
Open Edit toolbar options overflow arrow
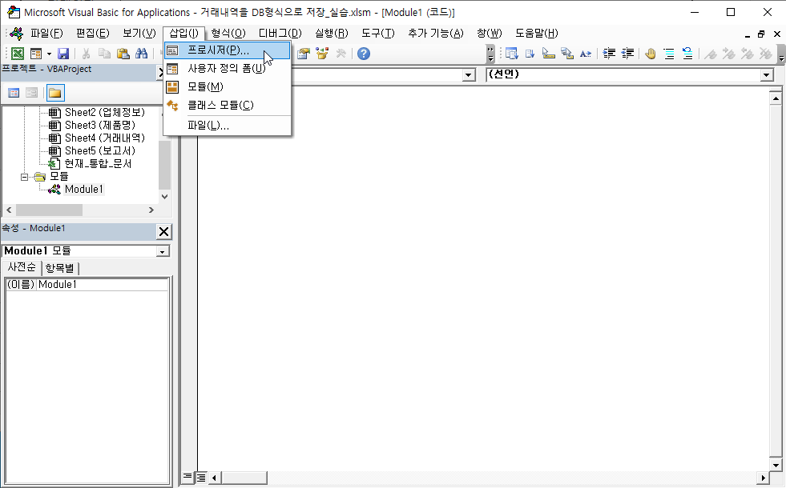click(x=781, y=54)
